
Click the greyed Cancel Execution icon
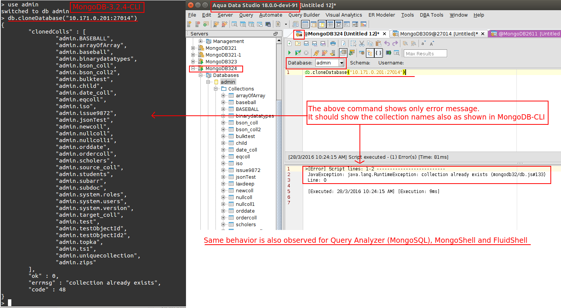point(306,53)
